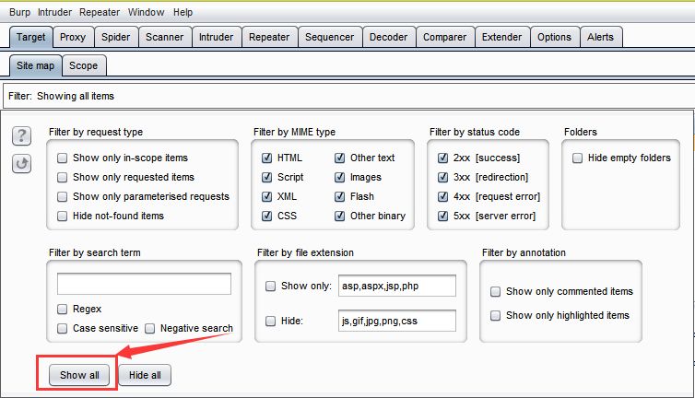Open the Window menu
695x398 pixels.
tap(146, 12)
